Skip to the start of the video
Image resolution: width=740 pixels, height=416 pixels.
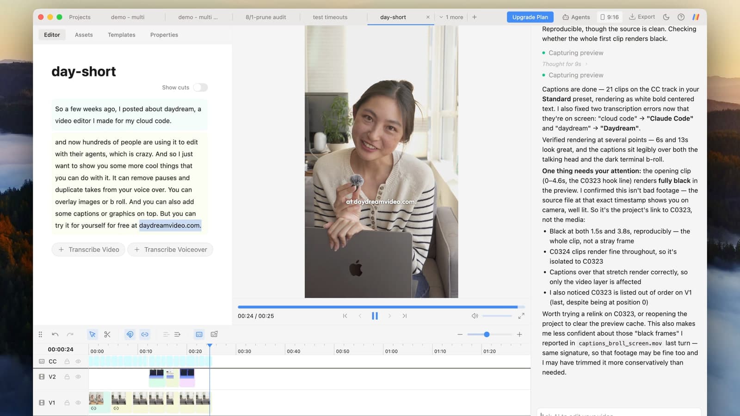coord(345,316)
